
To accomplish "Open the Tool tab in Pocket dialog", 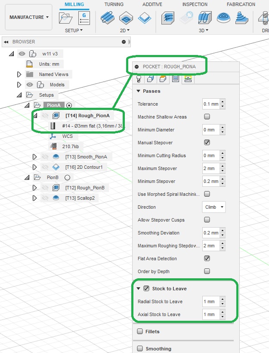I will tap(139, 79).
